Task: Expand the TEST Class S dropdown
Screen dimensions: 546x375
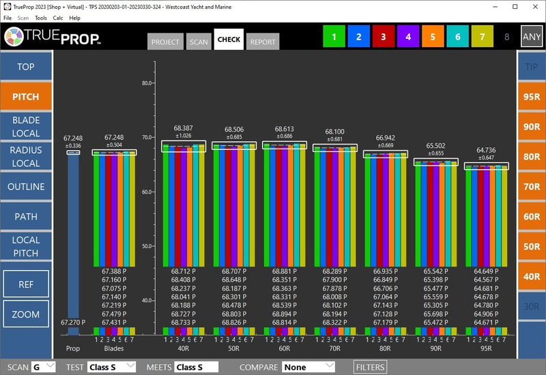Action: (111, 367)
